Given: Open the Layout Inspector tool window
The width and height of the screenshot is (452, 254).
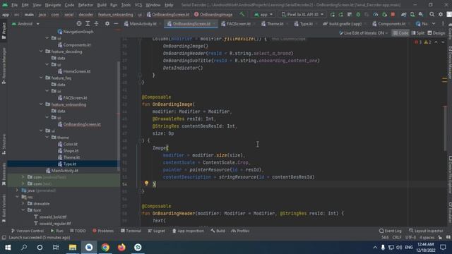Looking at the screenshot, I should (426, 231).
